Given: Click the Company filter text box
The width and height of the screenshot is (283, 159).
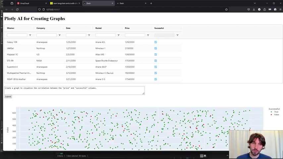Looking at the screenshot, I should pos(46,35).
